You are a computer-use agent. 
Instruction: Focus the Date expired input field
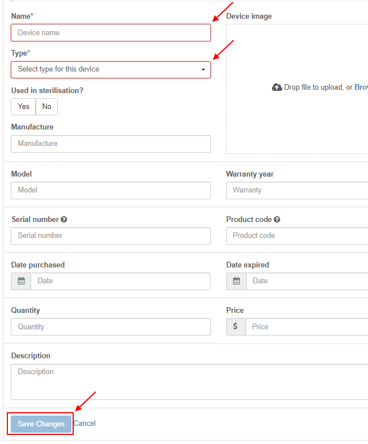(307, 281)
